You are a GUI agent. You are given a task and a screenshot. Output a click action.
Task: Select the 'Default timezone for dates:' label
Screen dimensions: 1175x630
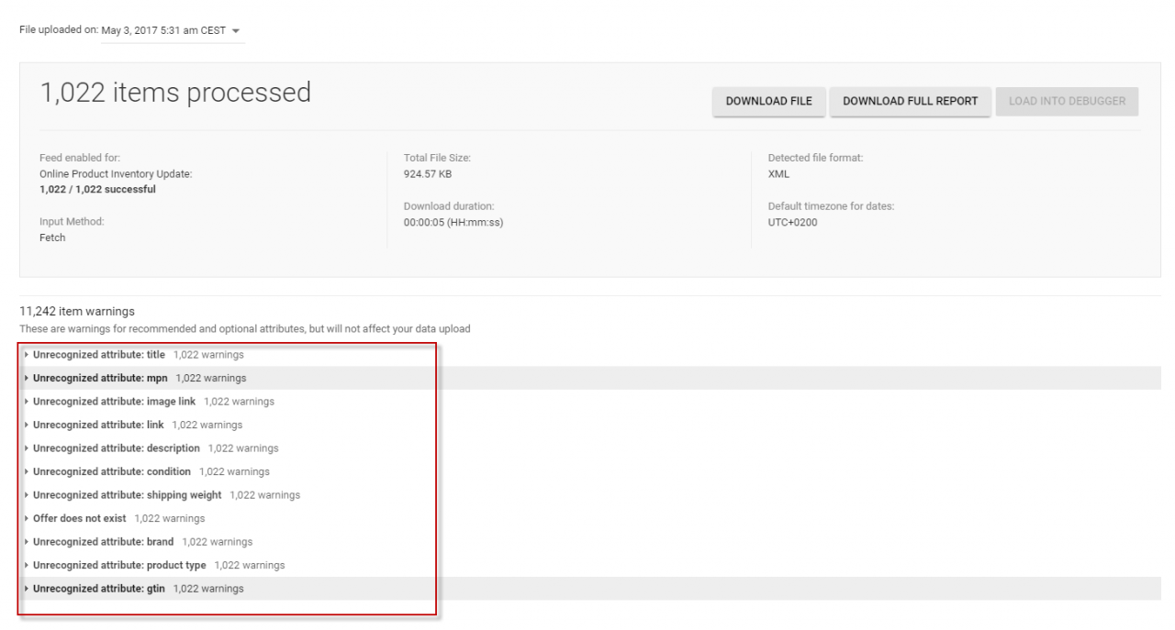click(x=832, y=206)
